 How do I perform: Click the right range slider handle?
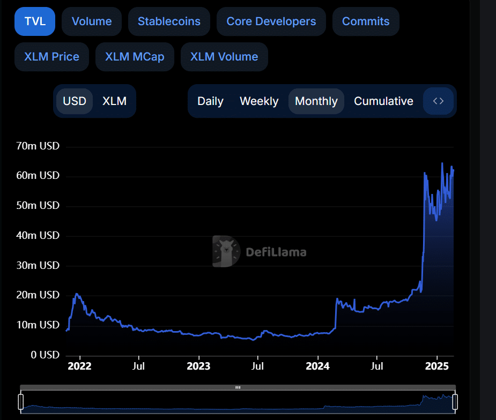(455, 401)
